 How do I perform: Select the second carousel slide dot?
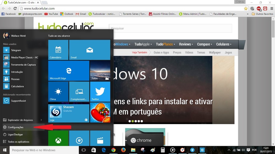(133, 121)
